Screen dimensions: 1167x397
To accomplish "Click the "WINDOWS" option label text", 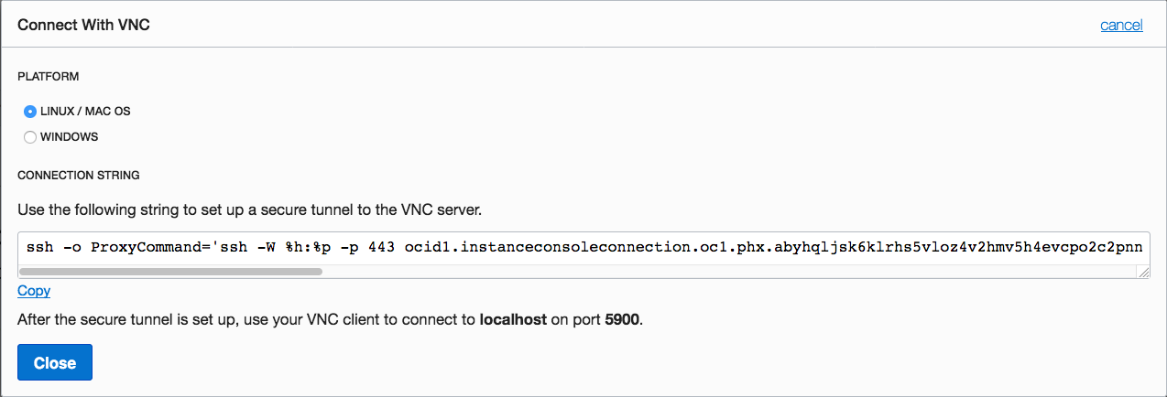I will tap(69, 137).
